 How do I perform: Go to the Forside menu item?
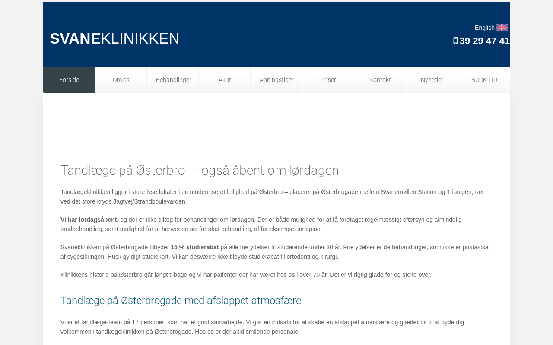pos(69,80)
